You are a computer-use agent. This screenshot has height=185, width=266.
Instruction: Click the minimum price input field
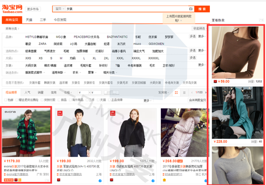tap(83, 93)
